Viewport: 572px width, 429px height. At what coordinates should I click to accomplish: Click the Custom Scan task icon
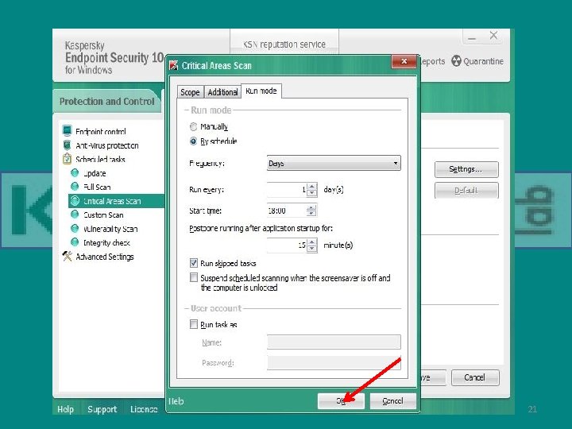click(75, 214)
